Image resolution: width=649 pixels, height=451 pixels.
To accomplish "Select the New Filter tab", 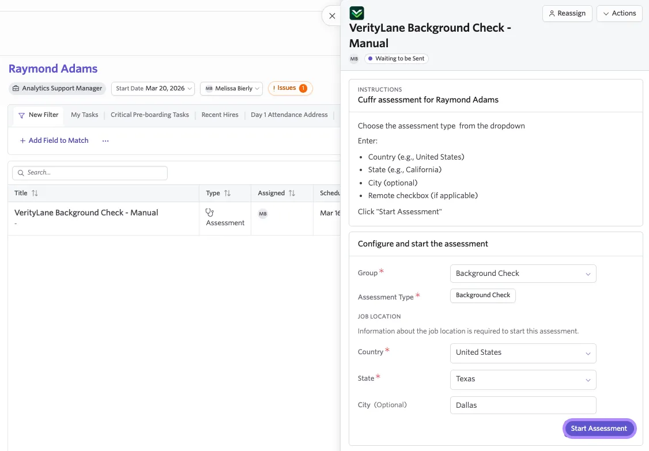I will point(39,115).
